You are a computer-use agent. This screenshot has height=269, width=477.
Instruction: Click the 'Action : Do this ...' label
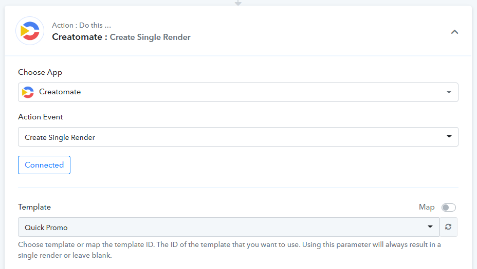coord(81,25)
